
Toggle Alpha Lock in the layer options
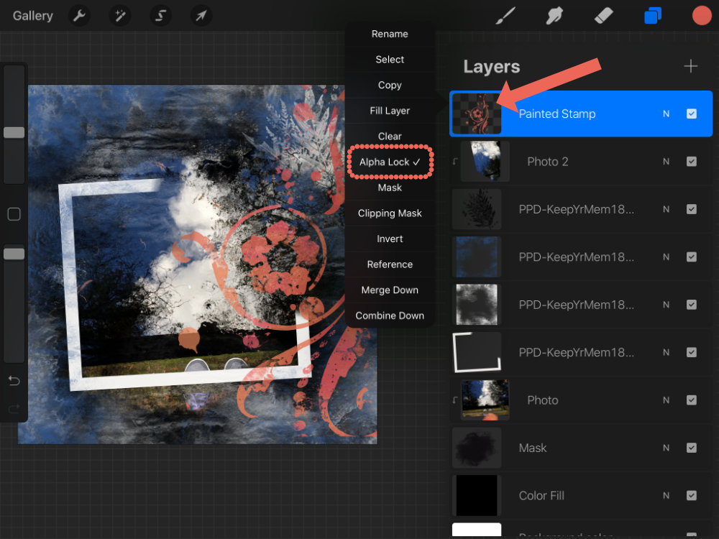coord(390,162)
